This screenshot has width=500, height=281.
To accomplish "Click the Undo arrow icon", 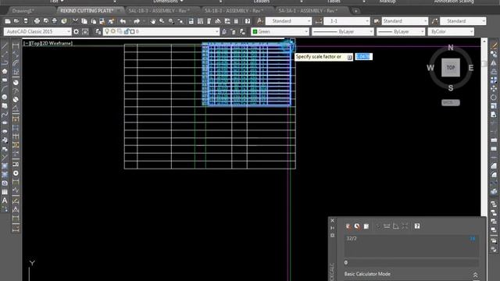I will 123,21.
